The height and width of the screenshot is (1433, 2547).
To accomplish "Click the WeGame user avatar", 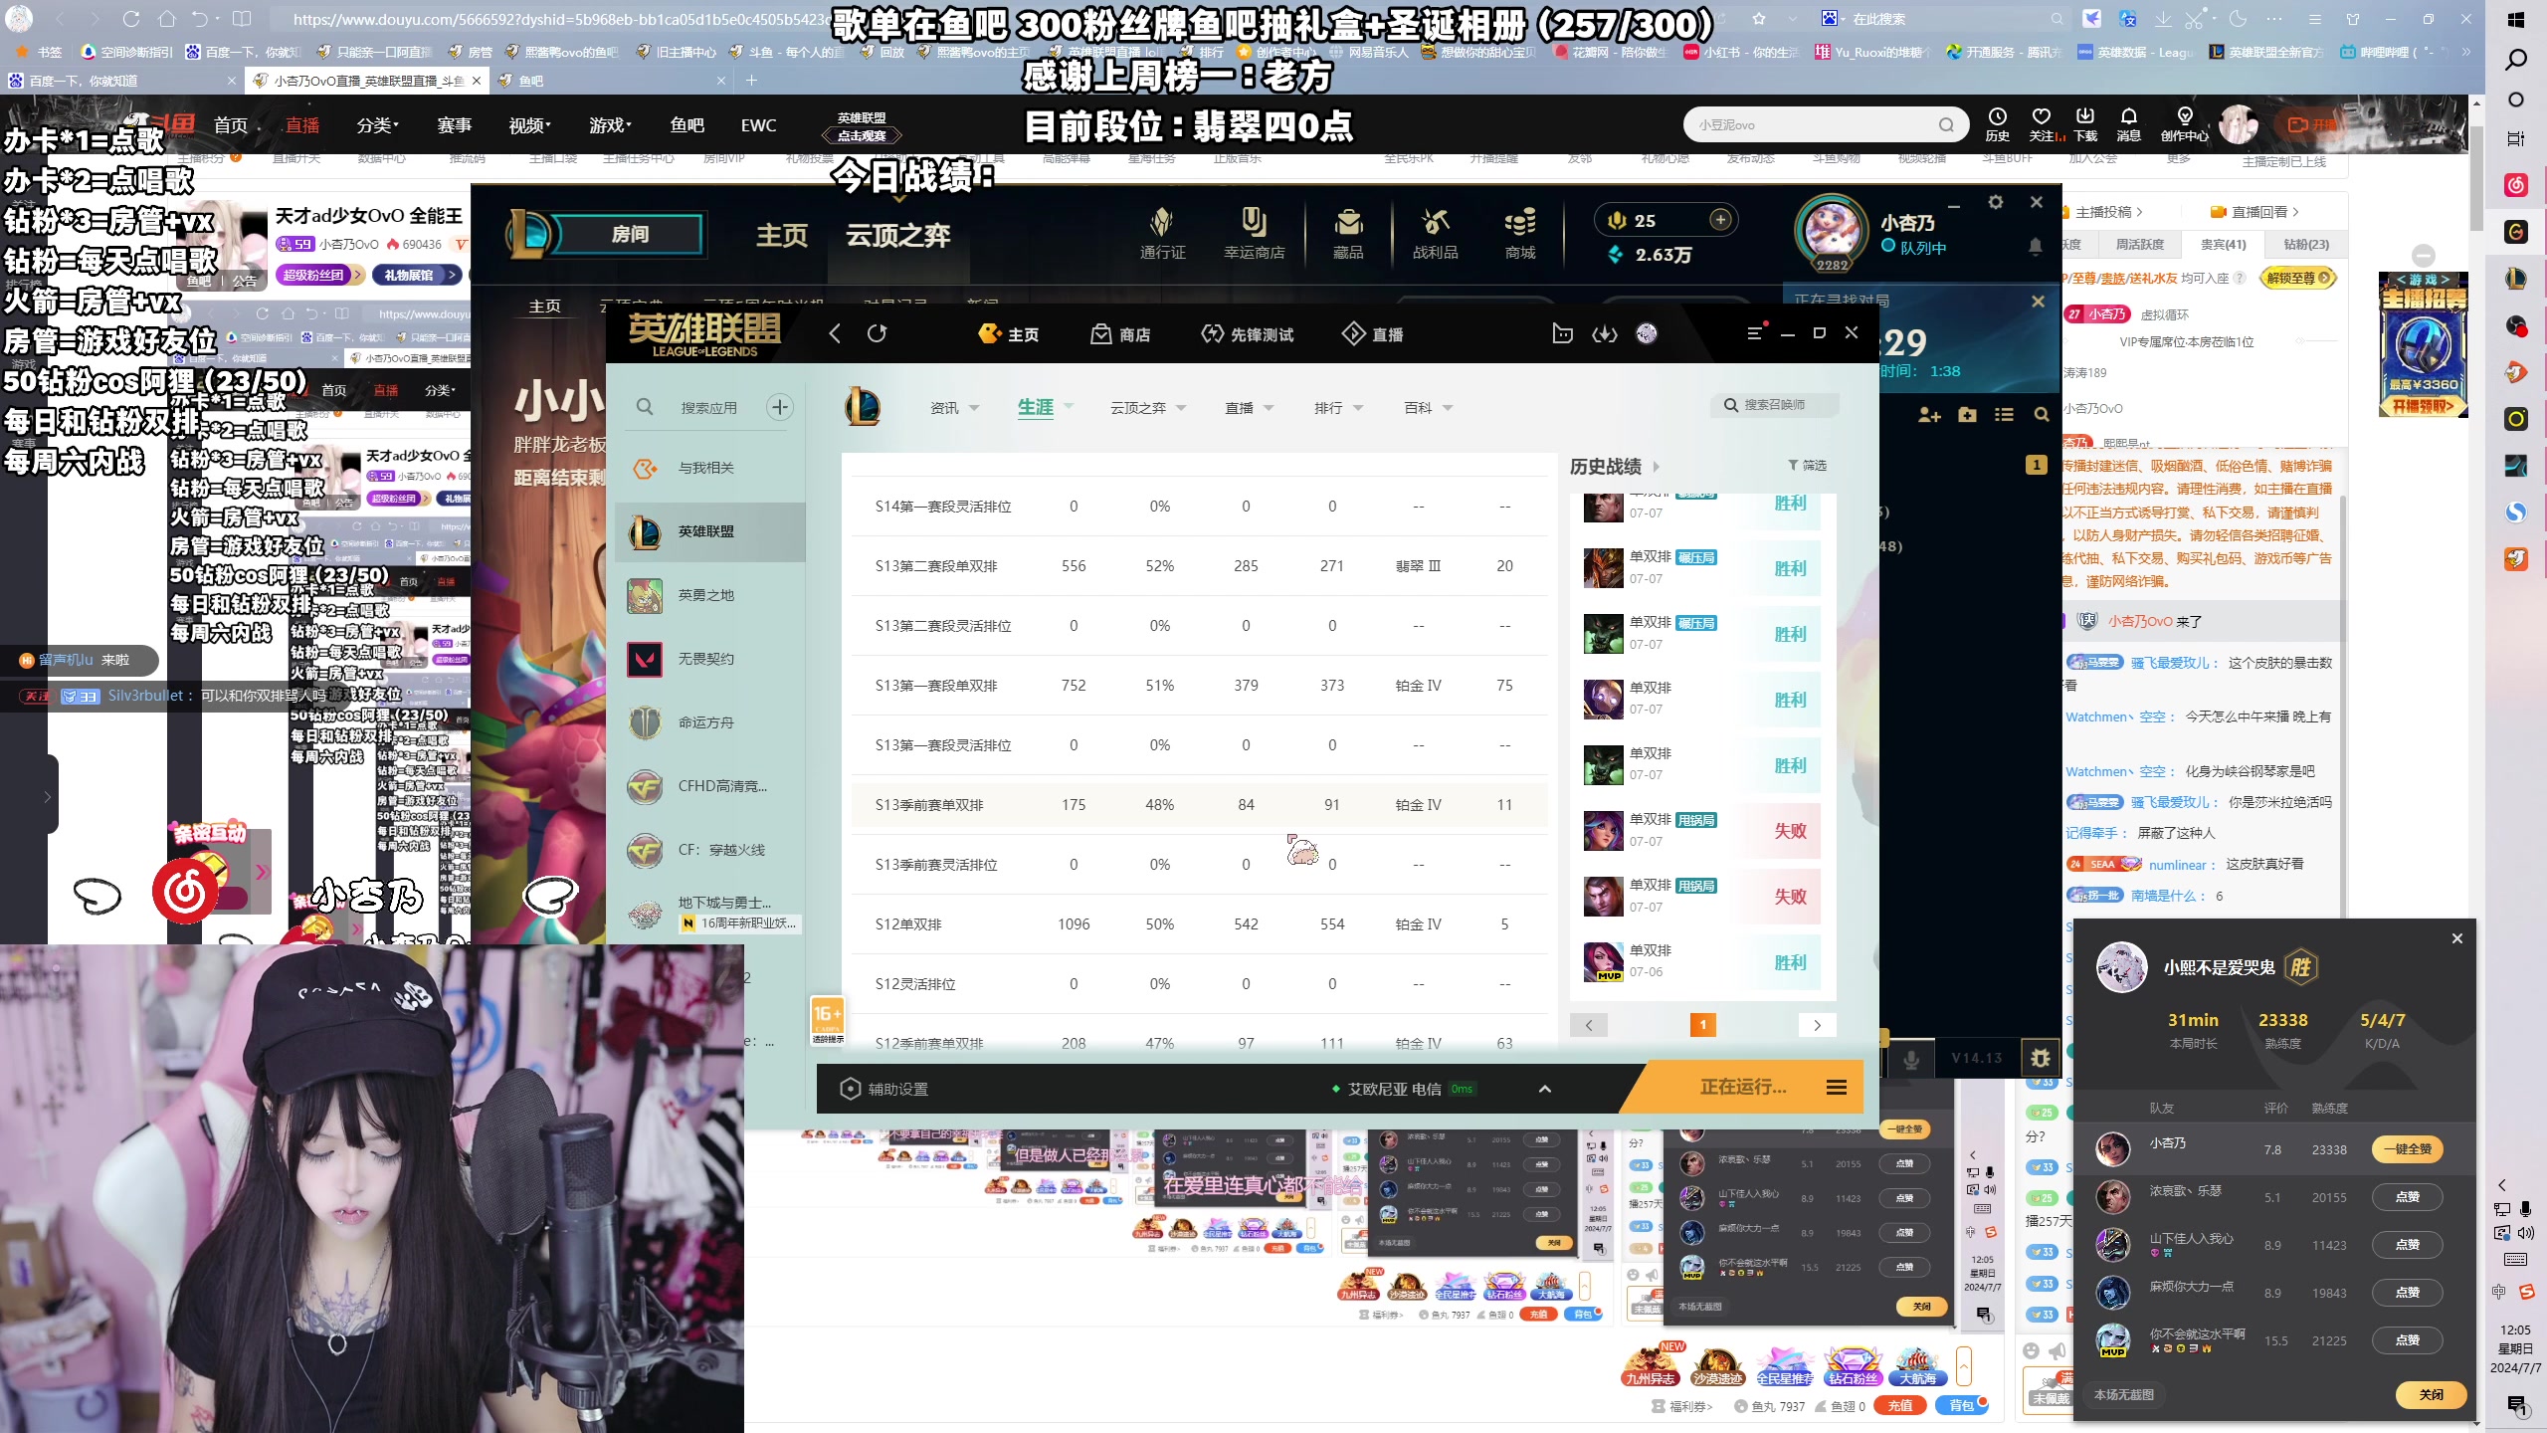I will [x=1647, y=333].
